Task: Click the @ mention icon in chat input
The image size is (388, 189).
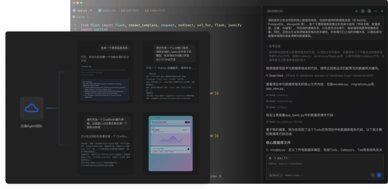Action: [270, 158]
